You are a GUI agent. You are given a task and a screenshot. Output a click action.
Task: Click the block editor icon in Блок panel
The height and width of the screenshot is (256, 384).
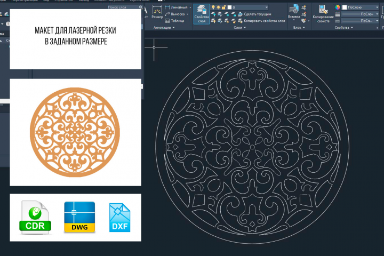(303, 14)
